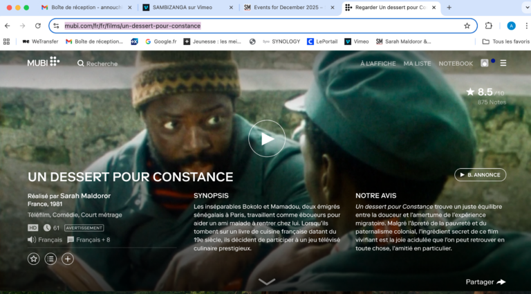Open the Chrome three-dot menu
Screen dimensions: 531x294
(525, 26)
